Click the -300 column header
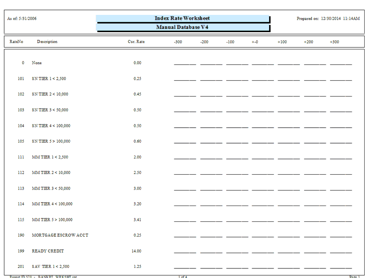The image size is (369, 278). 178,42
